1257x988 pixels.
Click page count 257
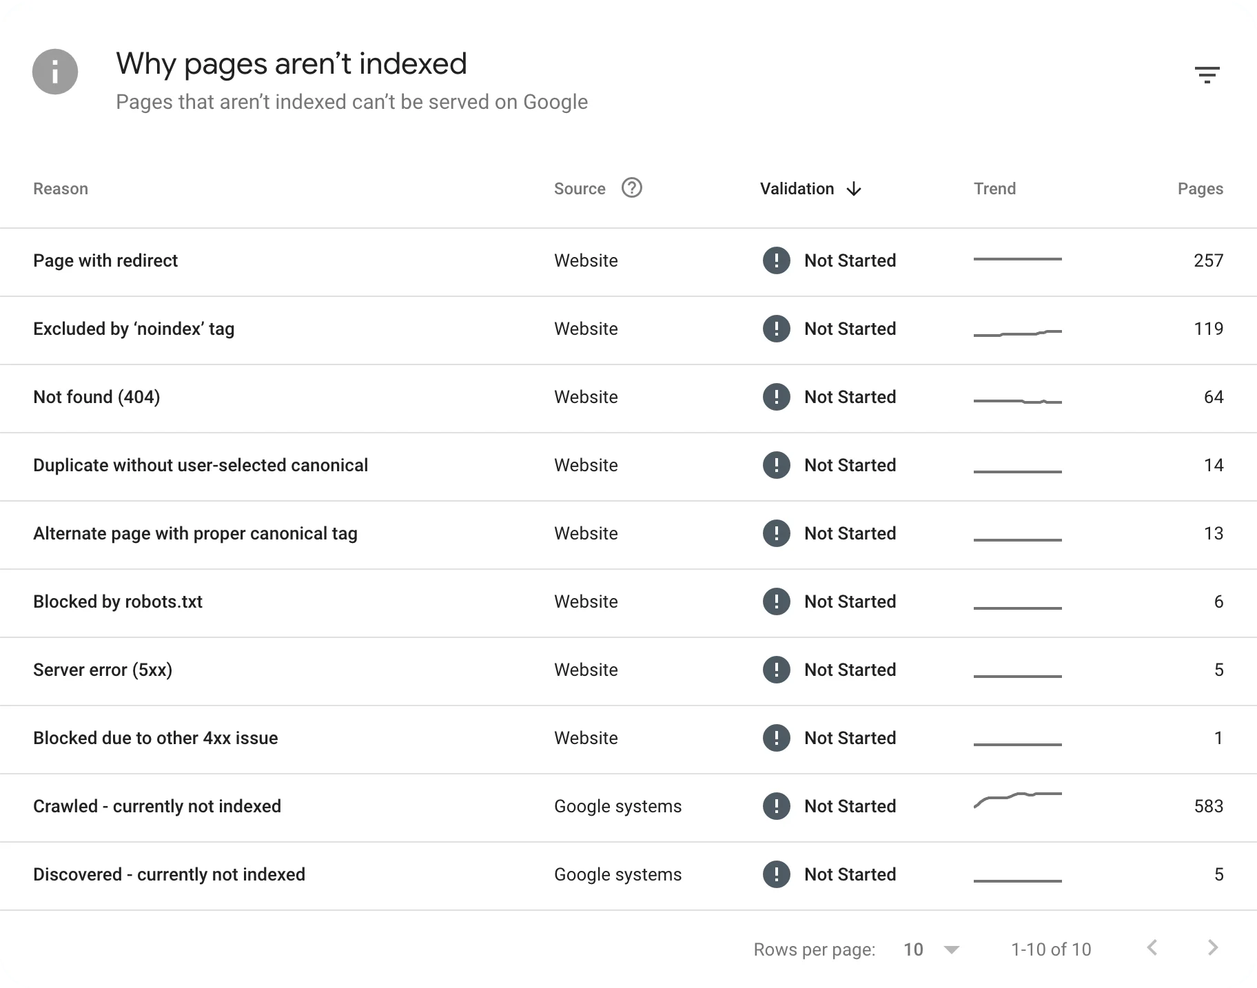[x=1209, y=260]
